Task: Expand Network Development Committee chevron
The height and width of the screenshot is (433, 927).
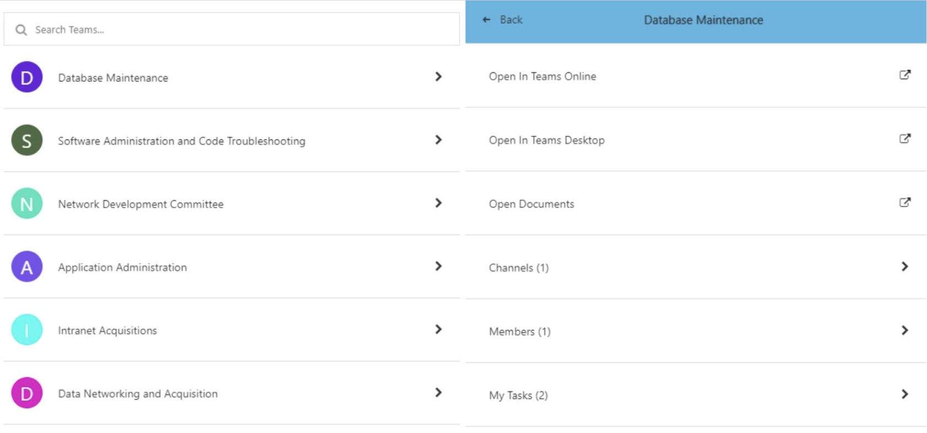Action: point(439,203)
